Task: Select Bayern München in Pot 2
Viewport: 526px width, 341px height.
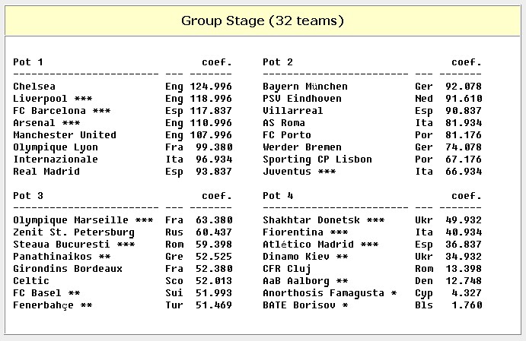Action: pos(305,87)
